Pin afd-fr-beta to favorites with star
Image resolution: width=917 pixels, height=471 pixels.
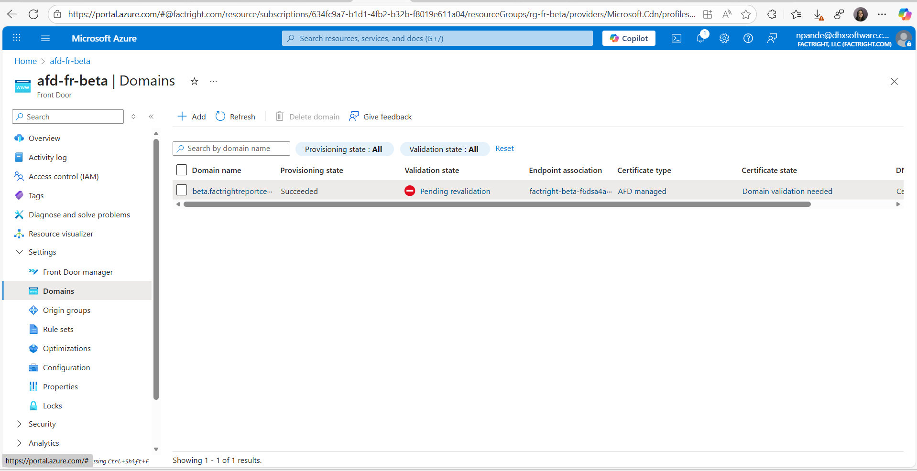pyautogui.click(x=194, y=81)
